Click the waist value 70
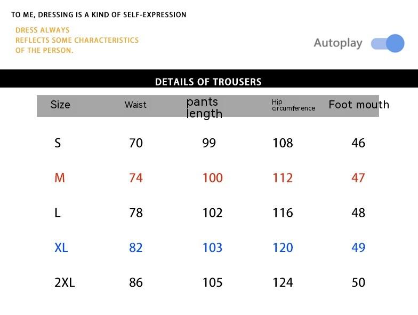The width and height of the screenshot is (418, 315). (136, 143)
